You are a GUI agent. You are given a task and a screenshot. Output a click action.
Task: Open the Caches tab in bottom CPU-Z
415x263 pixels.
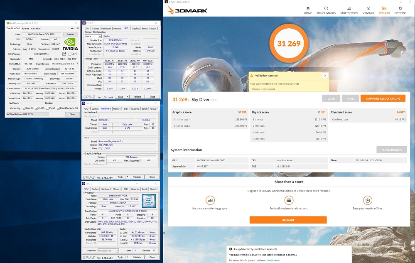(95, 189)
